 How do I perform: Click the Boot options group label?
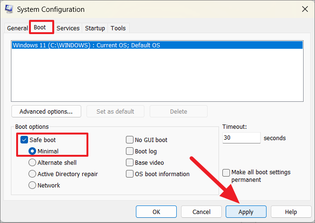click(32, 127)
